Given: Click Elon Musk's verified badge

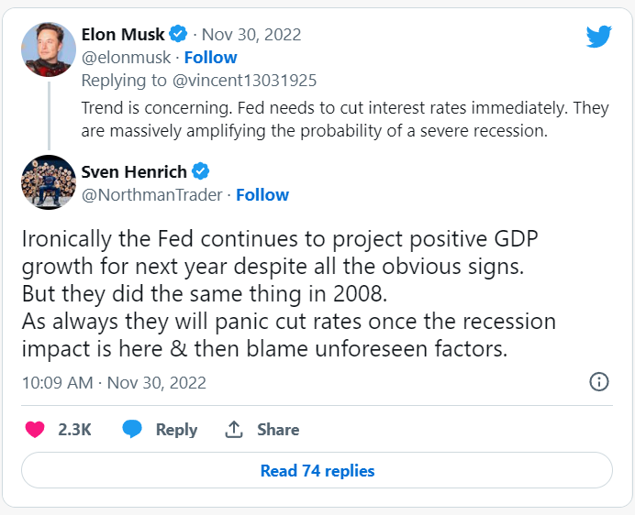Looking at the screenshot, I should [x=180, y=35].
